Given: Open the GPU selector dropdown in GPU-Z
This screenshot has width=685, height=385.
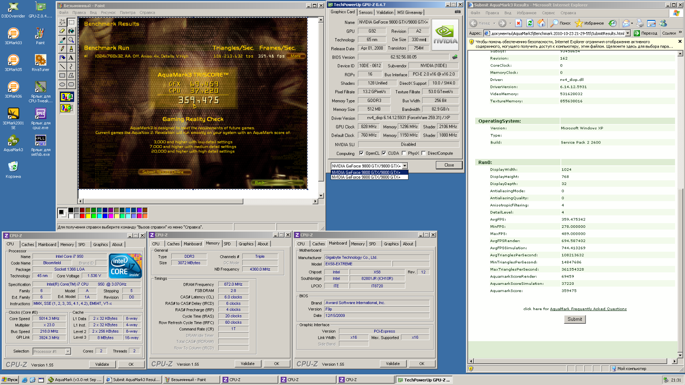Looking at the screenshot, I should pos(405,166).
